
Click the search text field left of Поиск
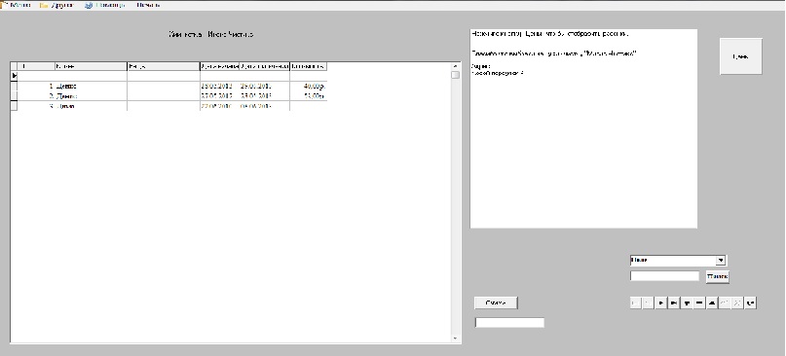[664, 276]
